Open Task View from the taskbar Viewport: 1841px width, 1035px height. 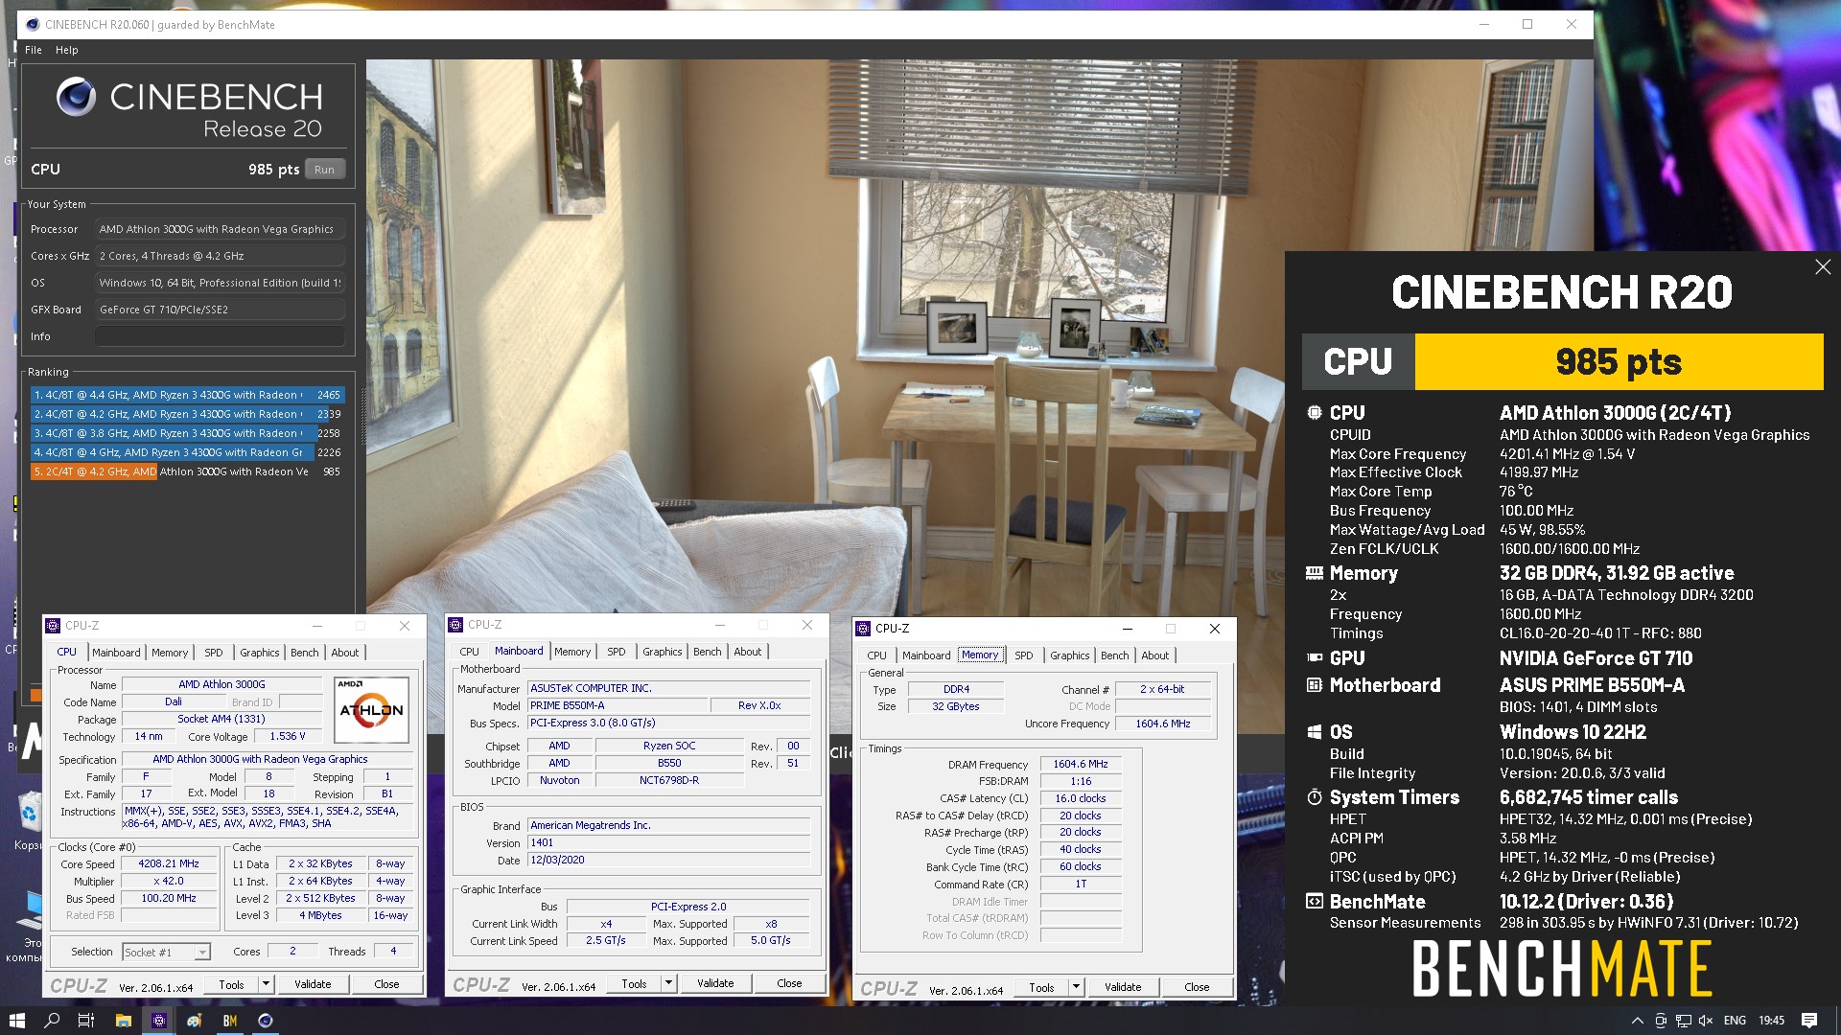pyautogui.click(x=86, y=1021)
